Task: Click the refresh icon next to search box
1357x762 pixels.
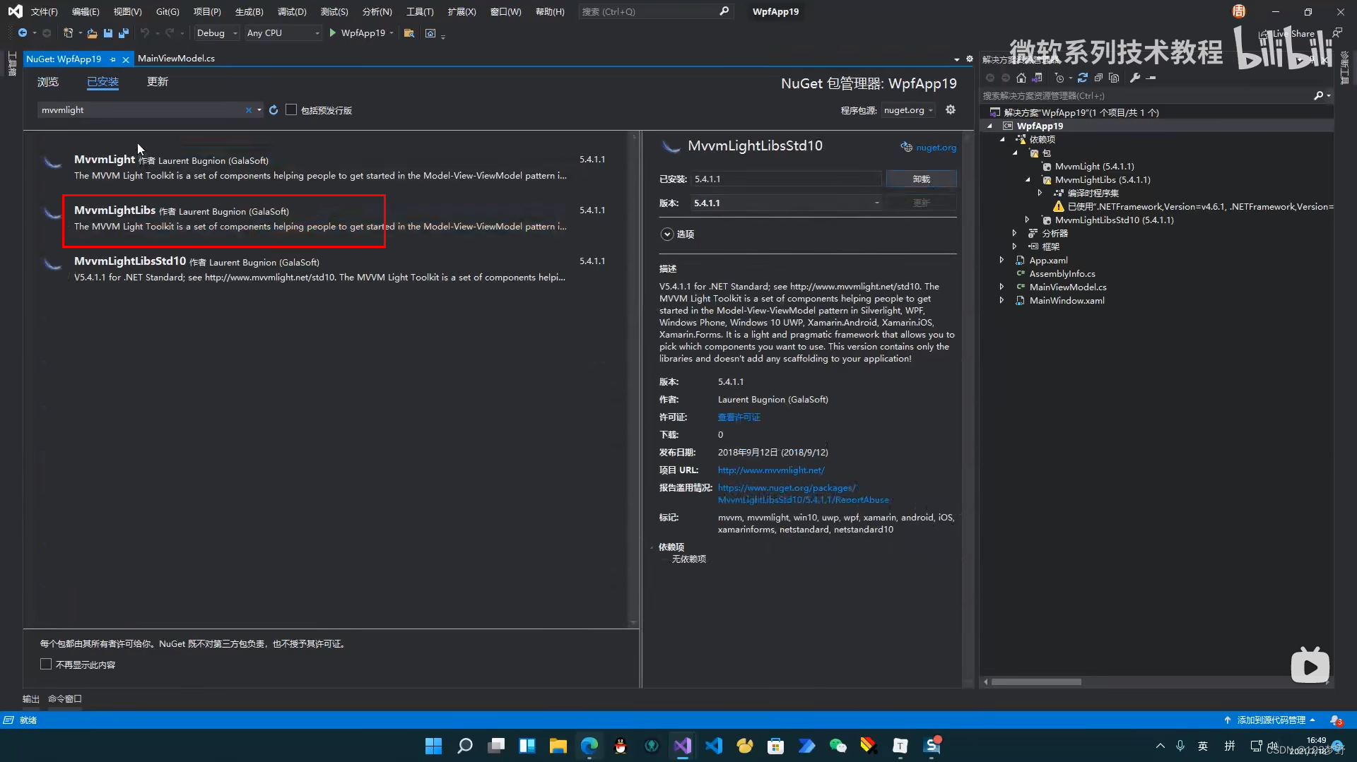Action: [274, 110]
